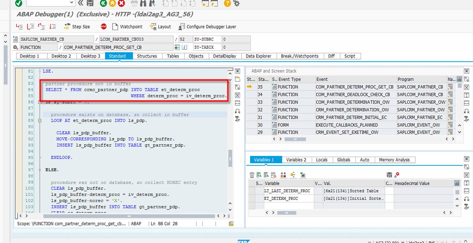The height and width of the screenshot is (243, 473).
Task: Click the Create New Session icon
Action: (205, 3)
